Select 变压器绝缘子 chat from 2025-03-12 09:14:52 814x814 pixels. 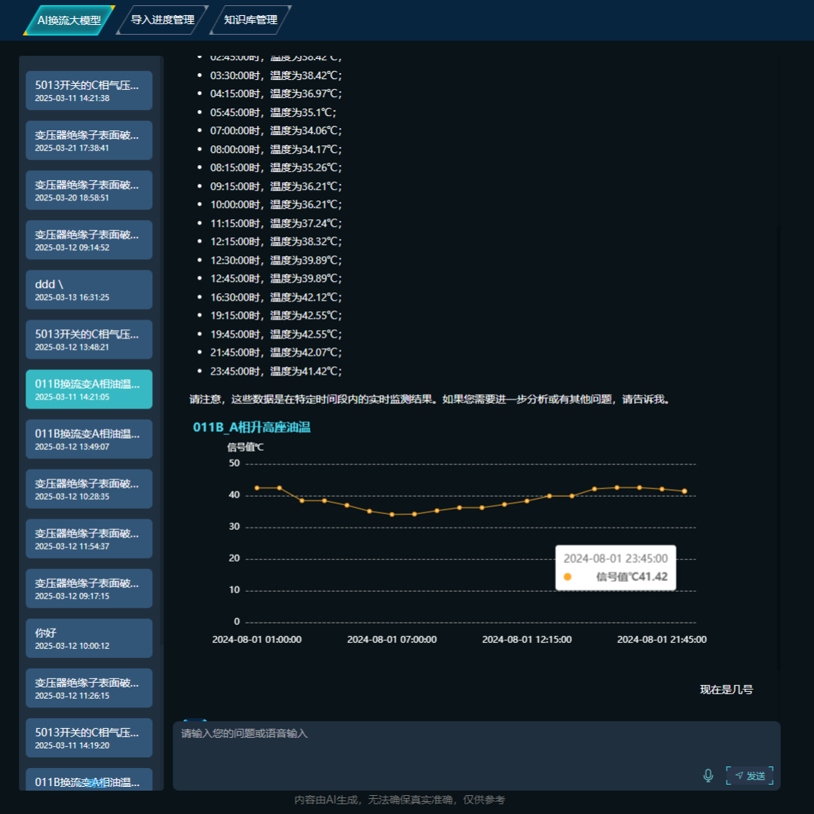tap(89, 240)
